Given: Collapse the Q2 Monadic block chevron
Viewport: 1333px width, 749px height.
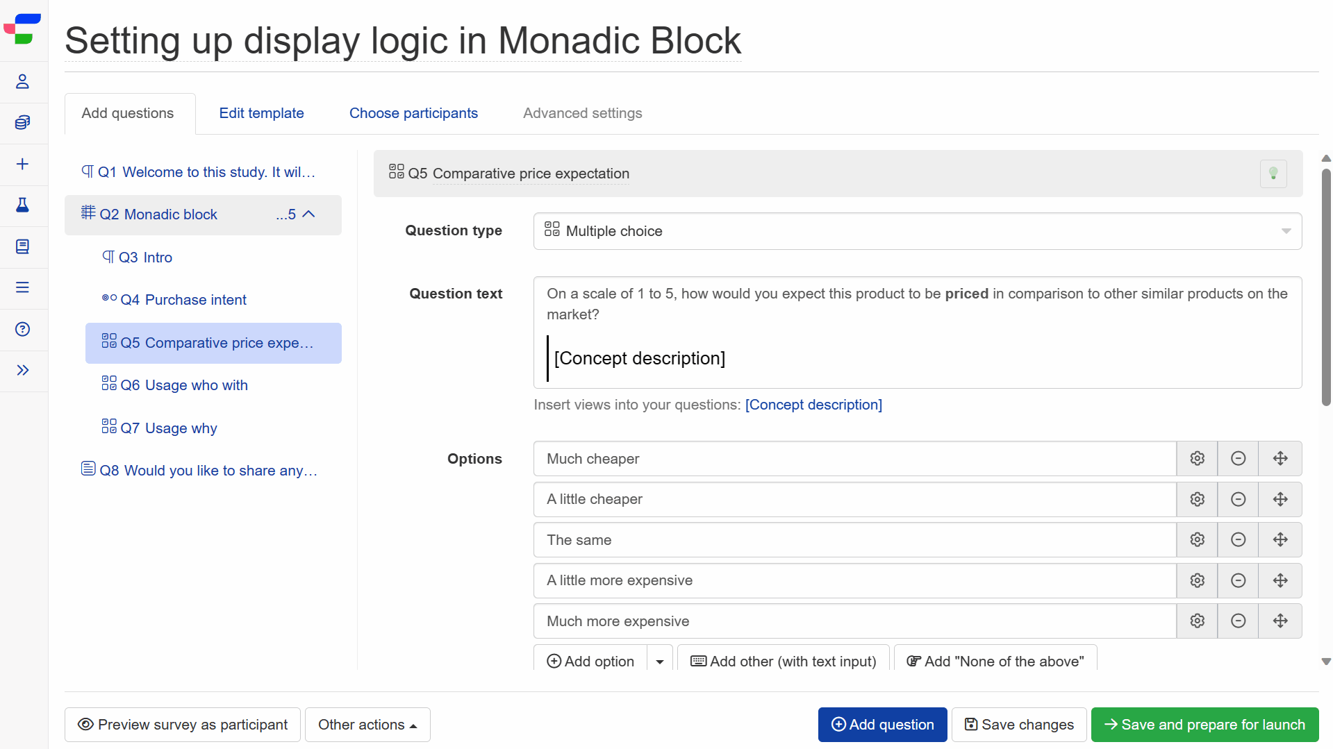Looking at the screenshot, I should pos(309,214).
